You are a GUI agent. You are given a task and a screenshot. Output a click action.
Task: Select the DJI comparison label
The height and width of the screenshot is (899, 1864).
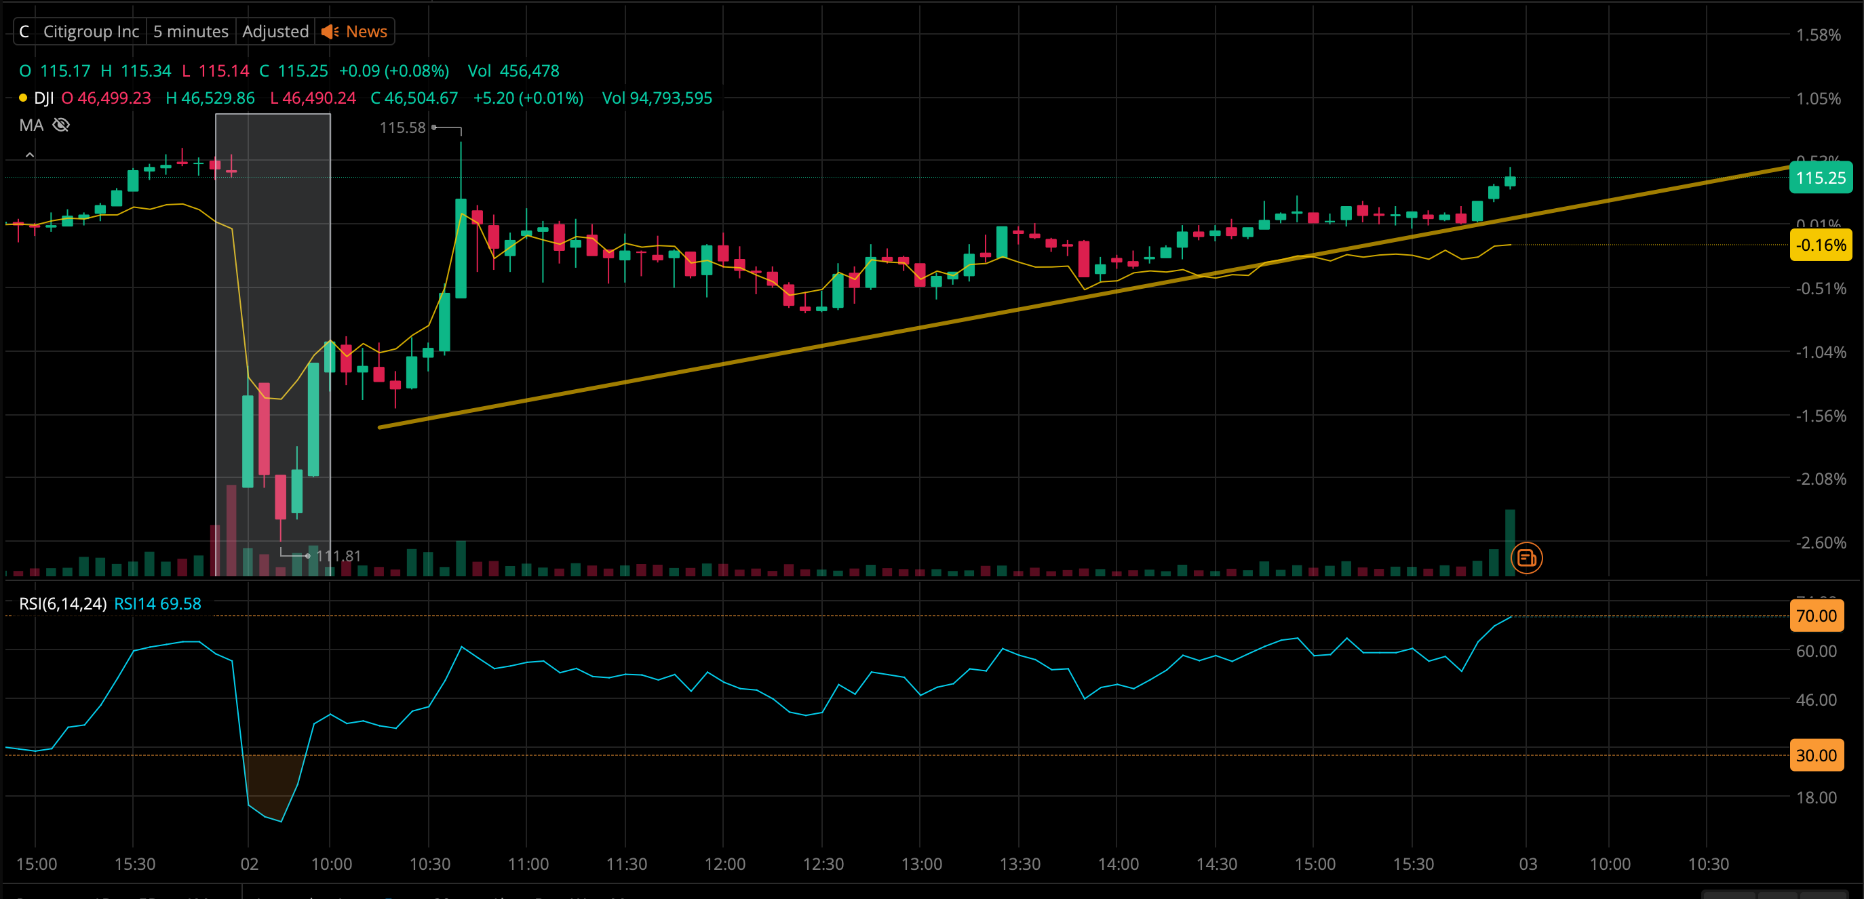click(x=44, y=98)
